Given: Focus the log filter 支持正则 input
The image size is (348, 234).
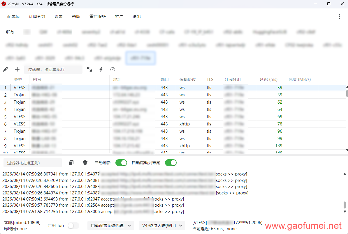Looking at the screenshot, I should [32, 163].
